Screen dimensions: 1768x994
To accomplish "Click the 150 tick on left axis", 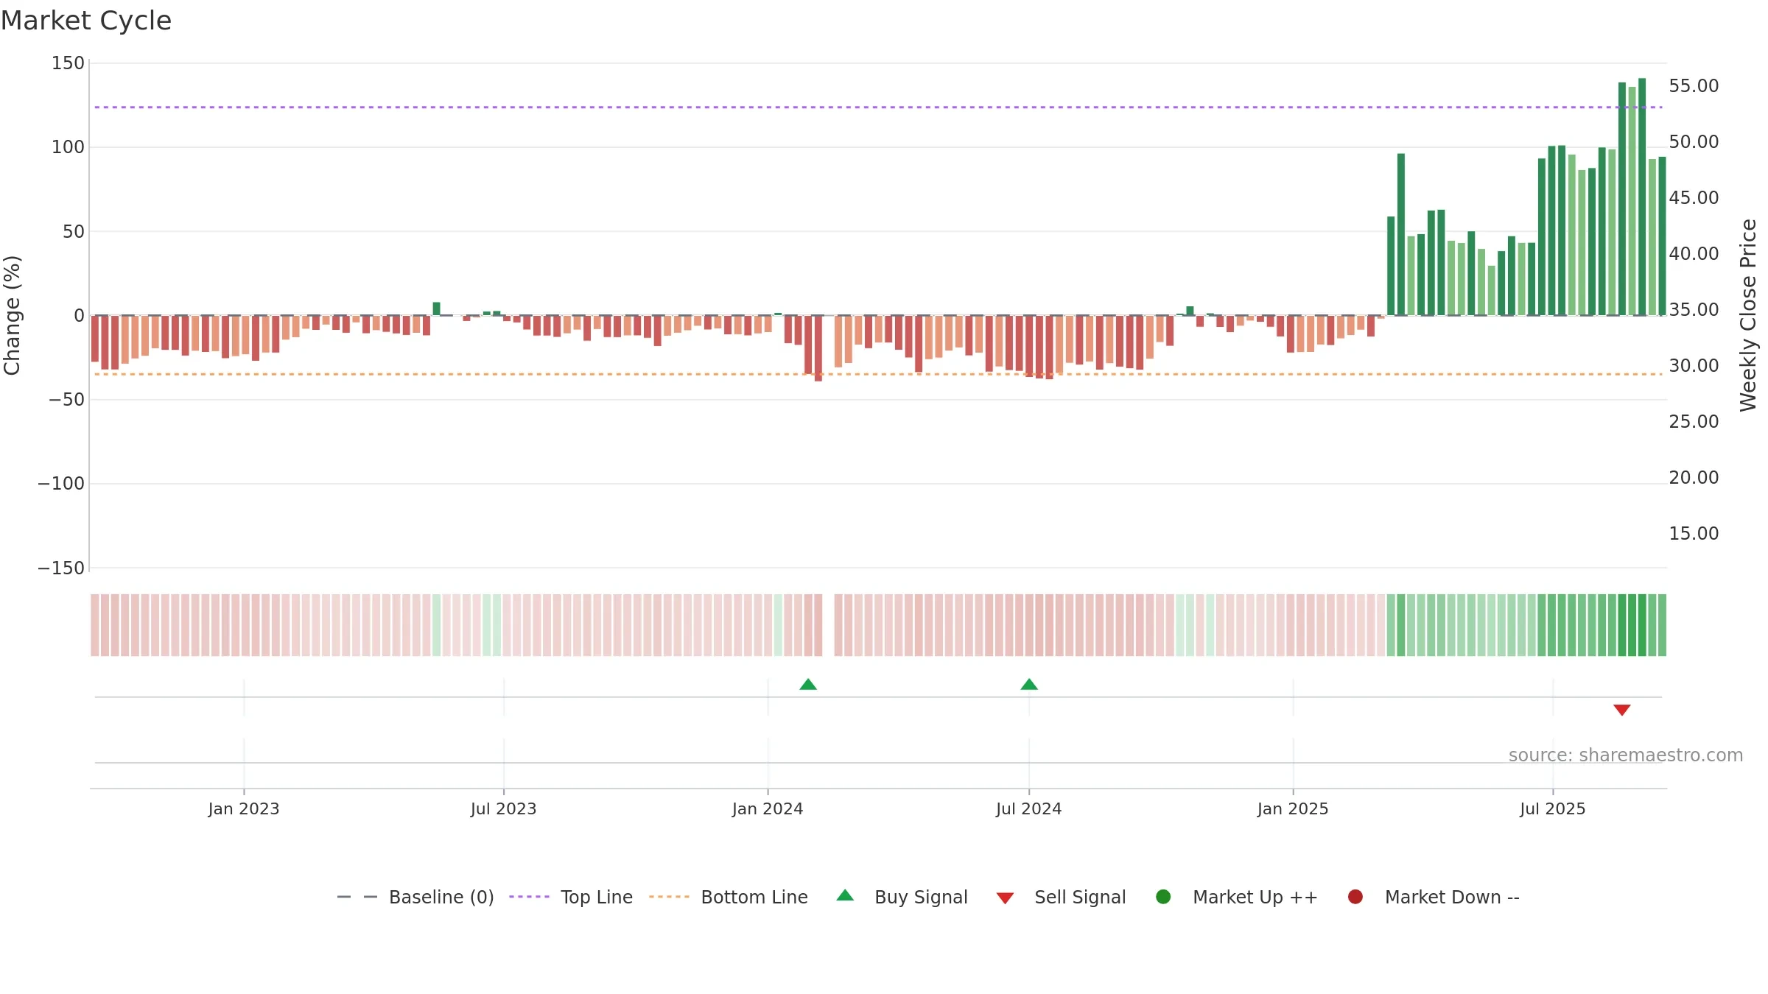I will [x=68, y=63].
